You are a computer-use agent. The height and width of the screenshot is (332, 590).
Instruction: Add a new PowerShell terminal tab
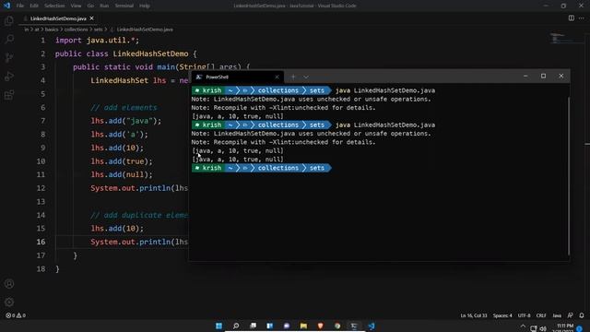coord(293,77)
